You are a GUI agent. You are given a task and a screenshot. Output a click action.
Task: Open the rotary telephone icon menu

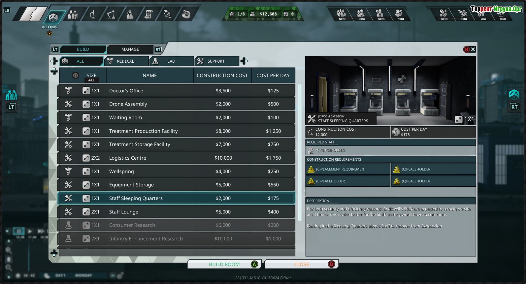pos(186,14)
